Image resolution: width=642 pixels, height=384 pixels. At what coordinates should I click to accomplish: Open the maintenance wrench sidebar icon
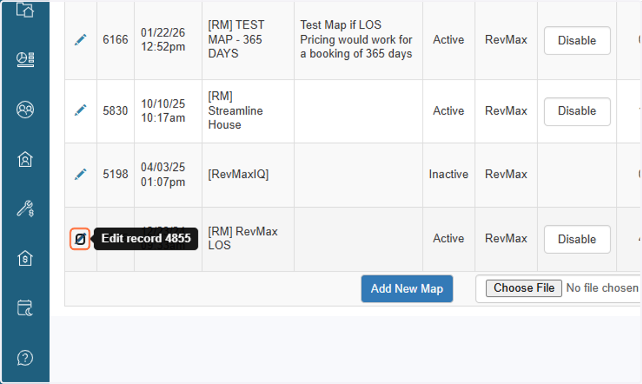pyautogui.click(x=25, y=208)
